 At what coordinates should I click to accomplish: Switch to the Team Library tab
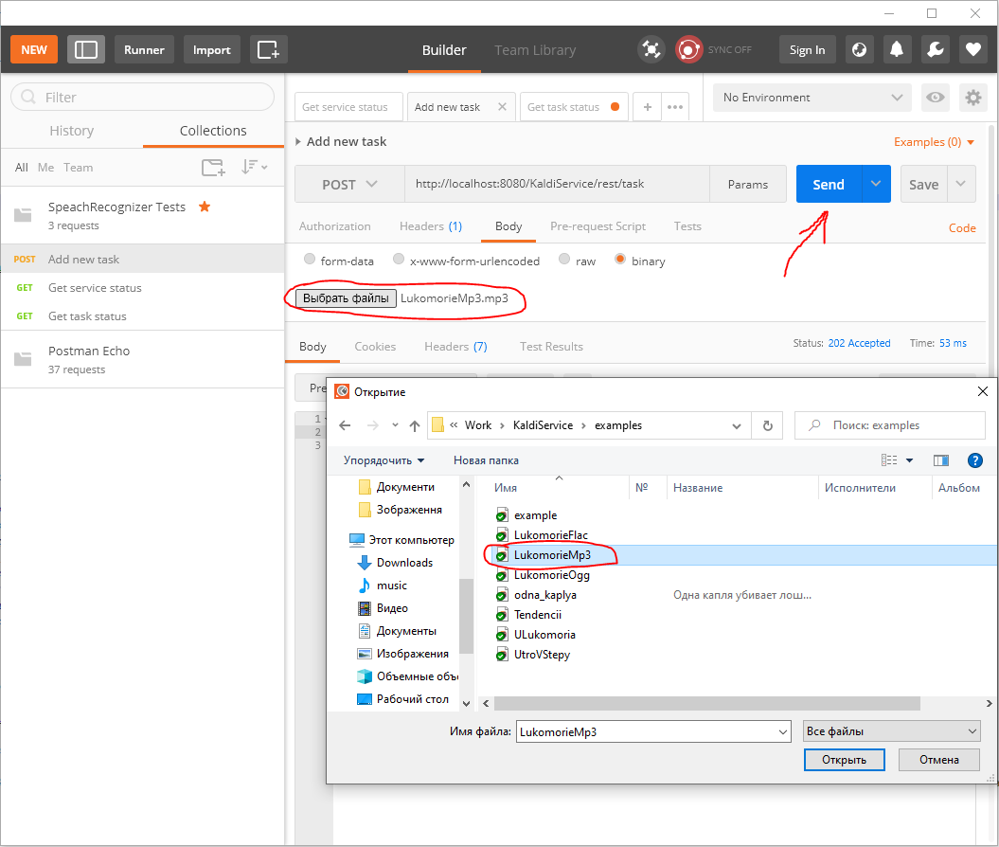pyautogui.click(x=535, y=50)
